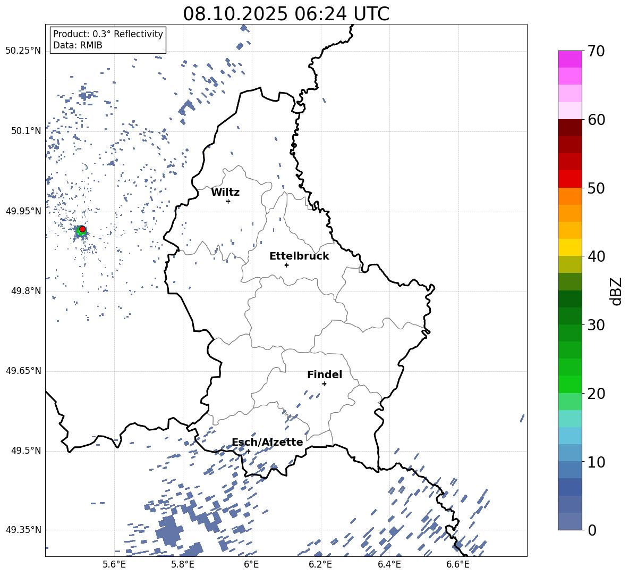Viewport: 629px width, 575px height.
Task: Click the 49.5°N latitude label
Action: tap(26, 451)
